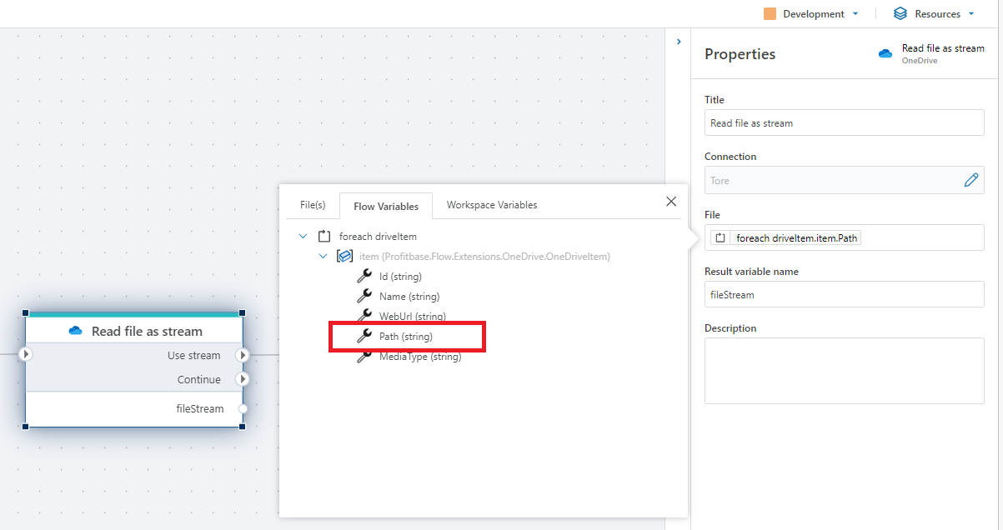This screenshot has height=530, width=1003.
Task: Click the item object cube icon
Action: (x=344, y=257)
